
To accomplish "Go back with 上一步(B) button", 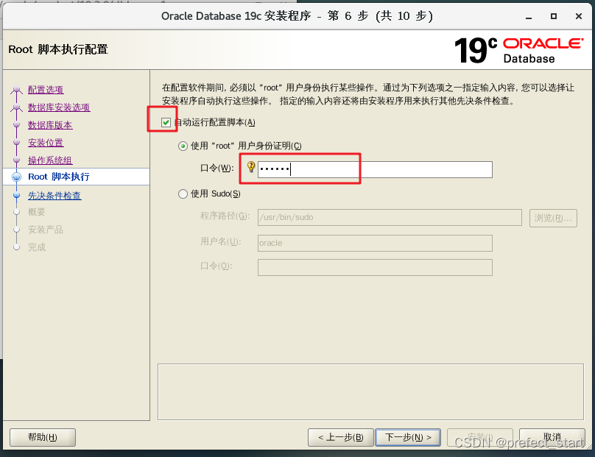I will (x=340, y=437).
